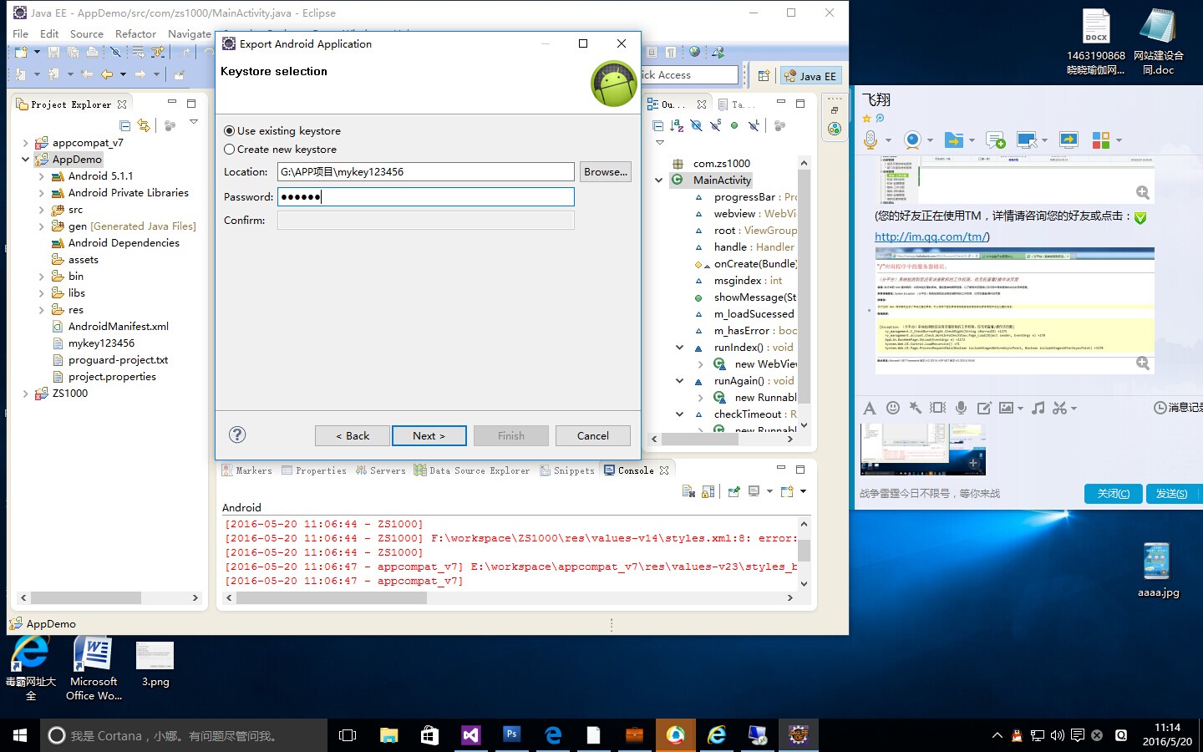Image resolution: width=1203 pixels, height=752 pixels.
Task: Expand the Android 5.1.1 library node
Action: 41,176
